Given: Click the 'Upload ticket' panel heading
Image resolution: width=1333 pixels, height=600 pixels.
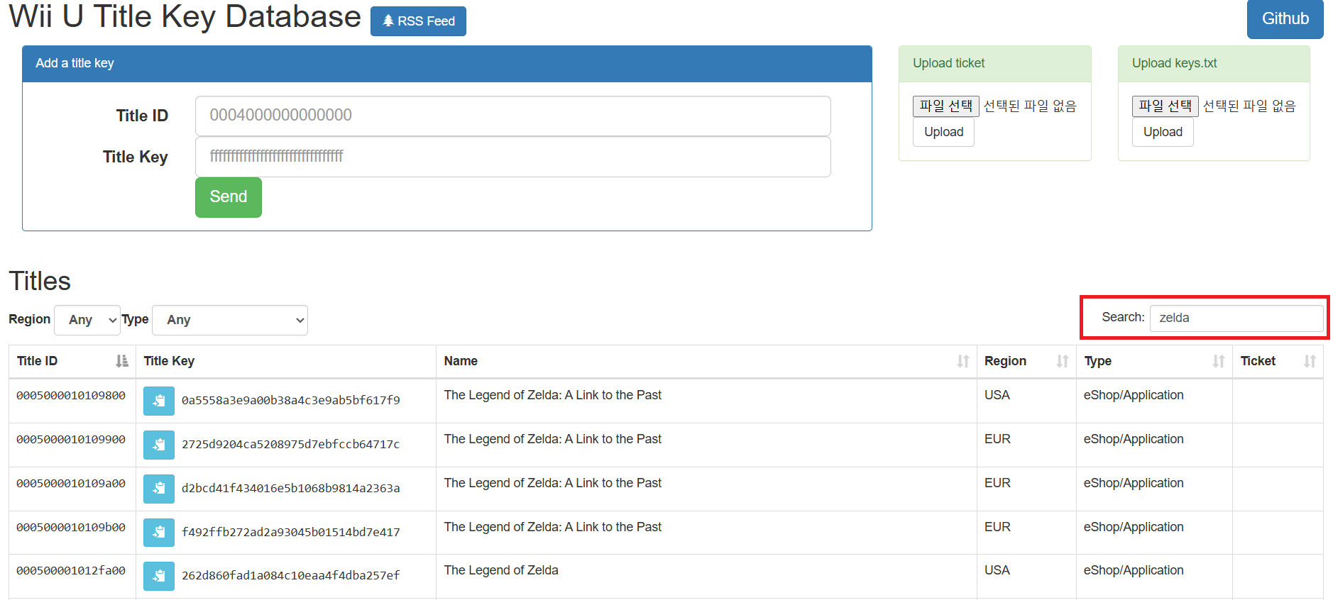Looking at the screenshot, I should tap(994, 64).
